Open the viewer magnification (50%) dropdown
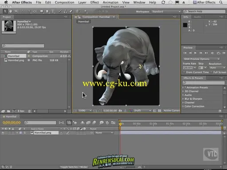227x170 pixels. click(x=85, y=111)
